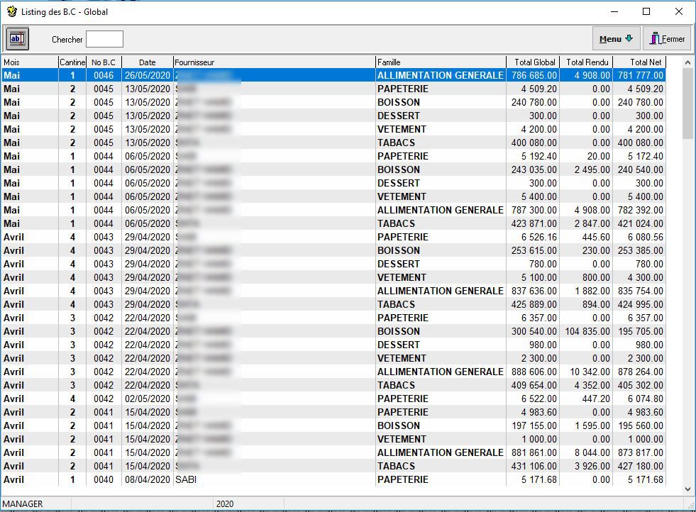This screenshot has width=696, height=512.
Task: Select the value 888 606.00
Action: (534, 372)
